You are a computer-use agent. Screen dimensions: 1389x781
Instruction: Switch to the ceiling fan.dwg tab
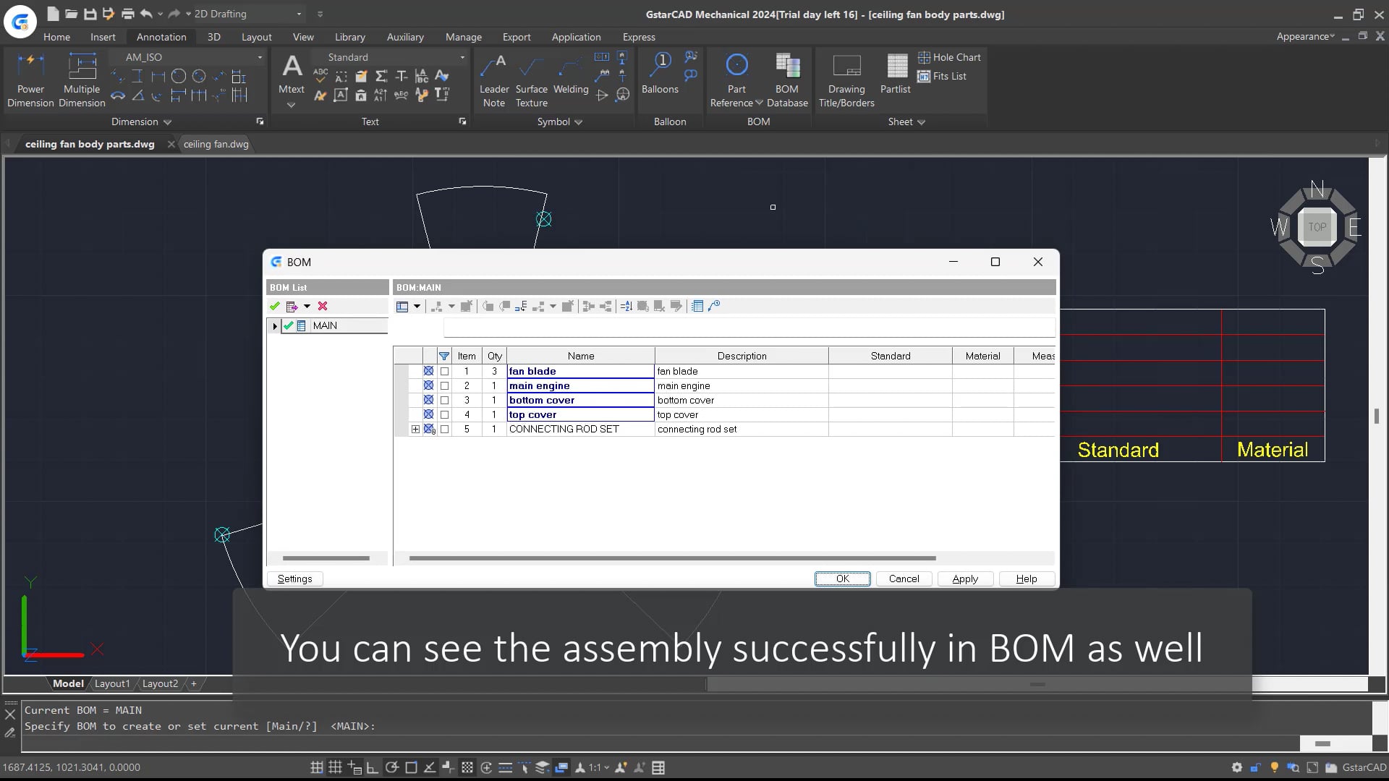click(215, 144)
